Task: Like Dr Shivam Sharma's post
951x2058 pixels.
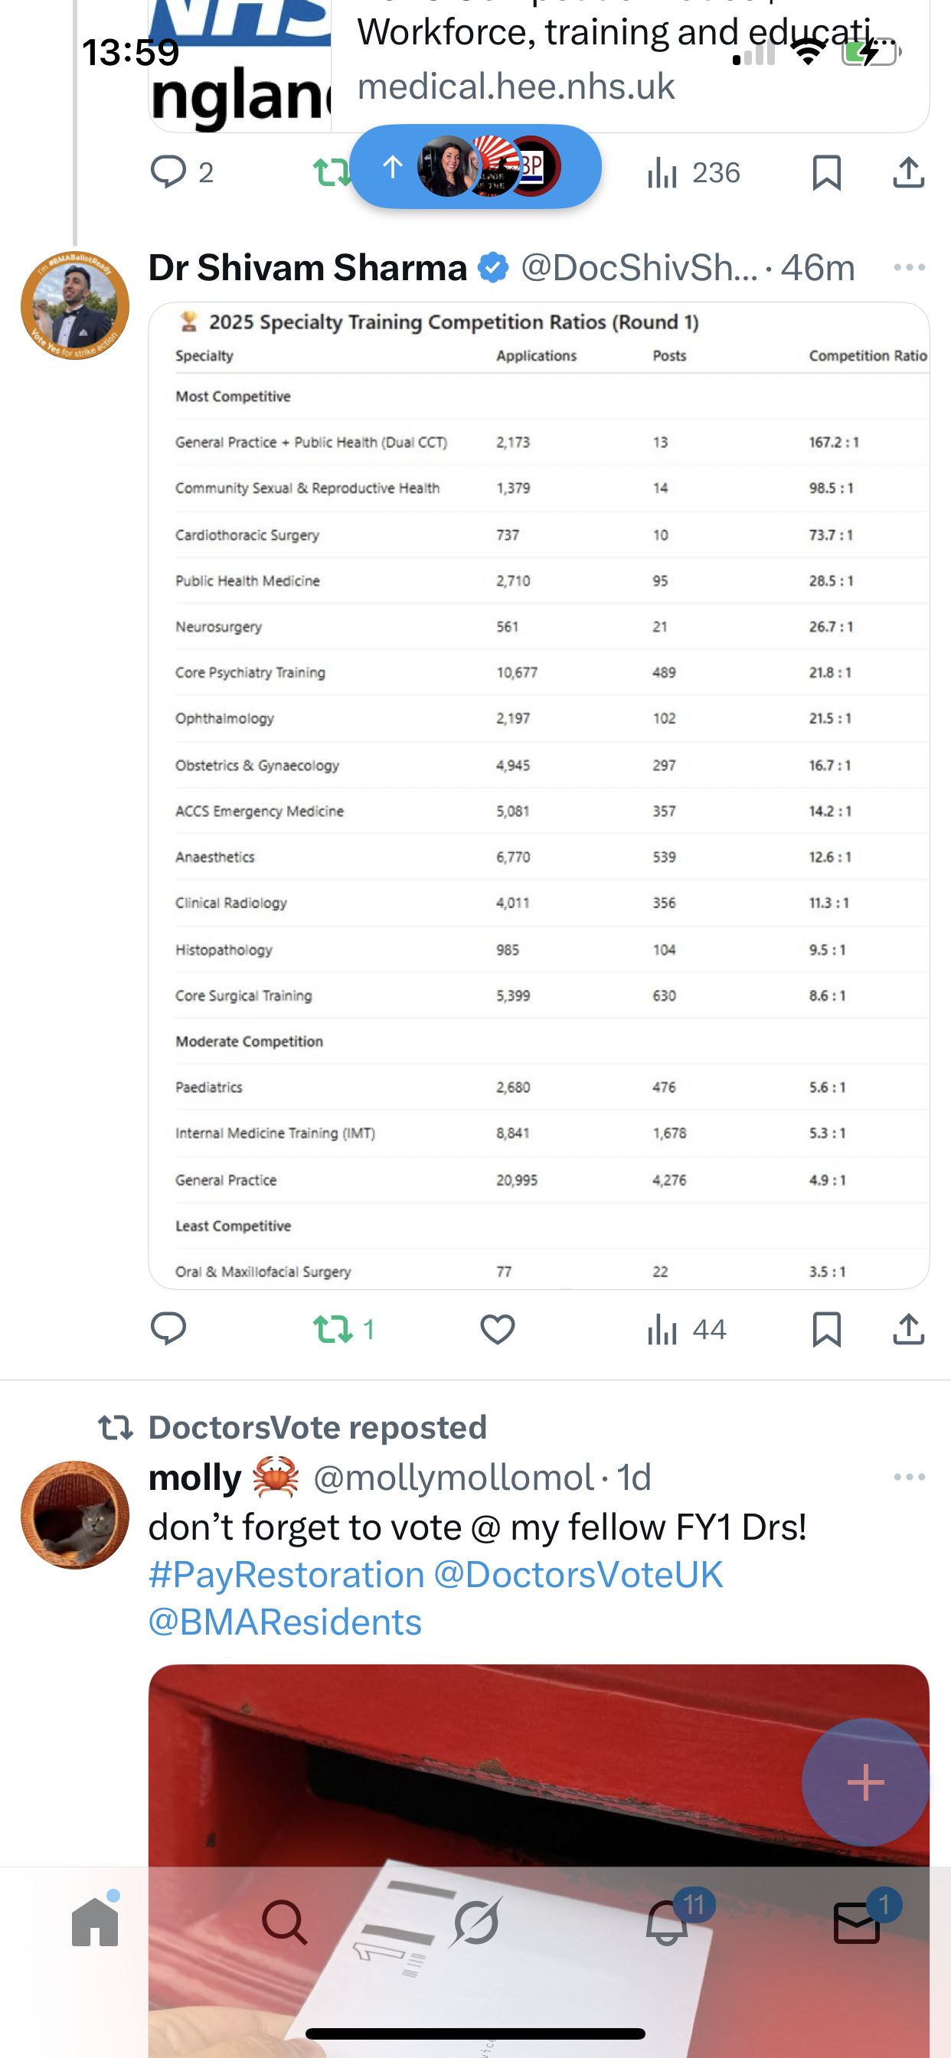Action: [497, 1328]
